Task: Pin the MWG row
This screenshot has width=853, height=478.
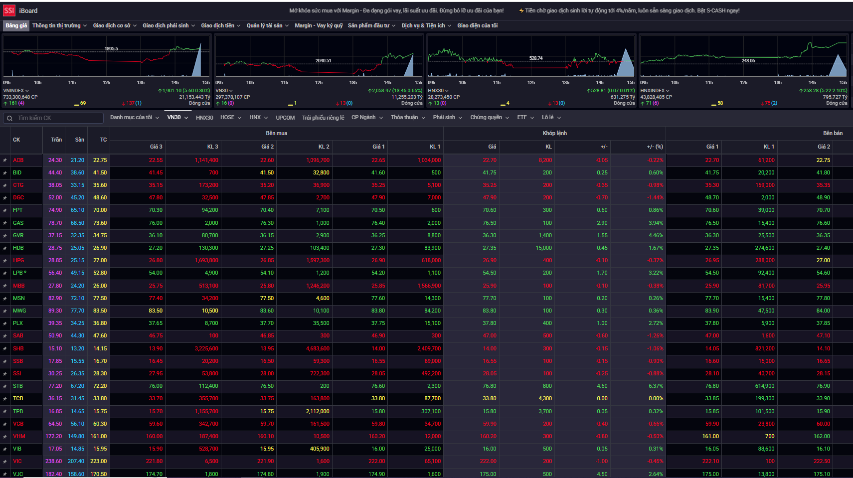Action: pos(5,311)
